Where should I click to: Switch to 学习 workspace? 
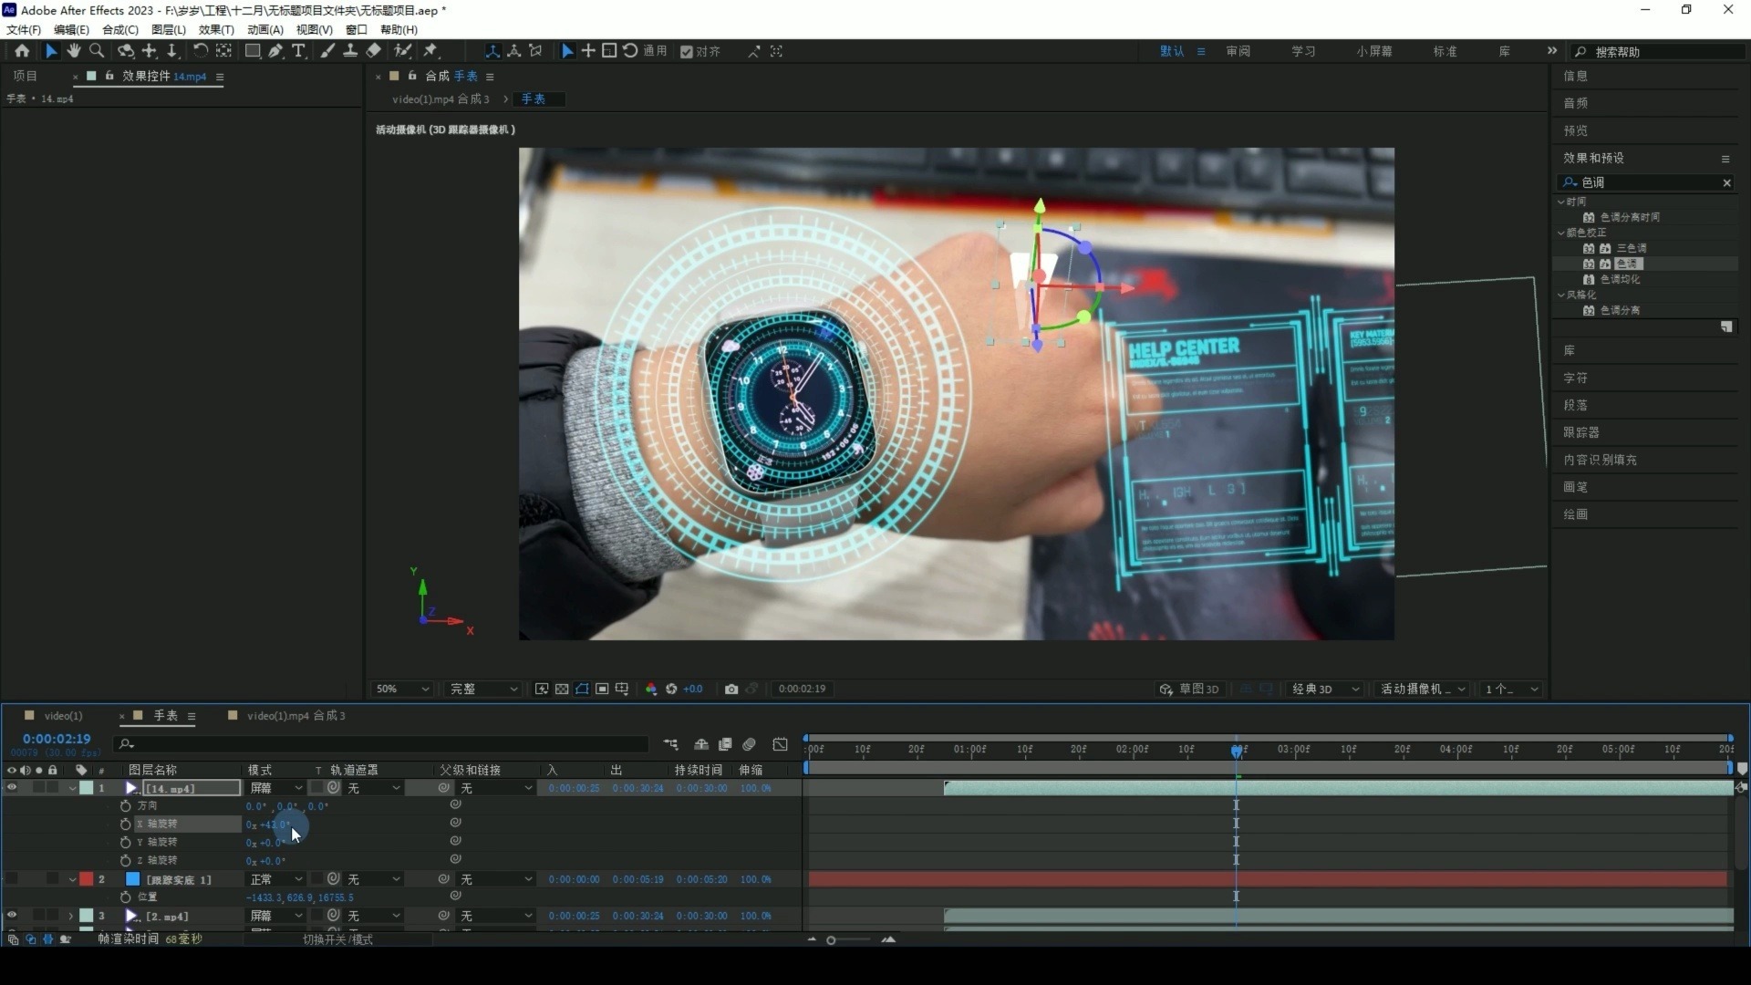tap(1303, 52)
